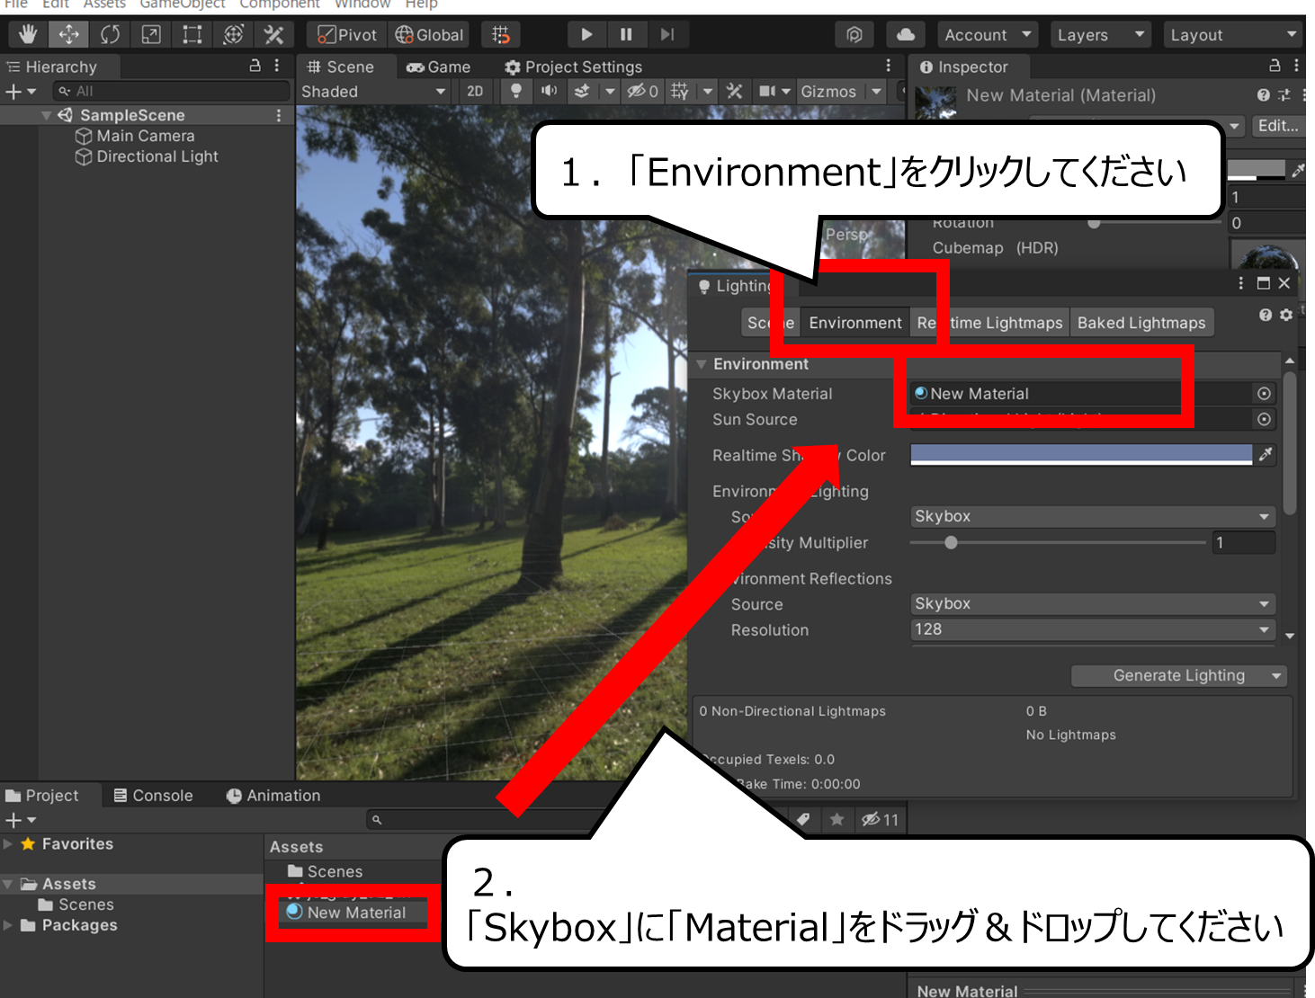Viewport: 1315px width, 998px height.
Task: Pick Skybox Material with object picker
Action: coord(1264,394)
